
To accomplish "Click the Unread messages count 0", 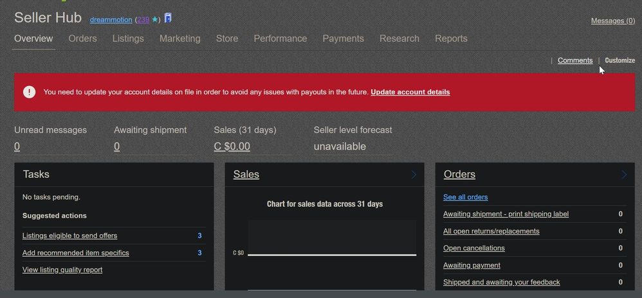I will 17,146.
